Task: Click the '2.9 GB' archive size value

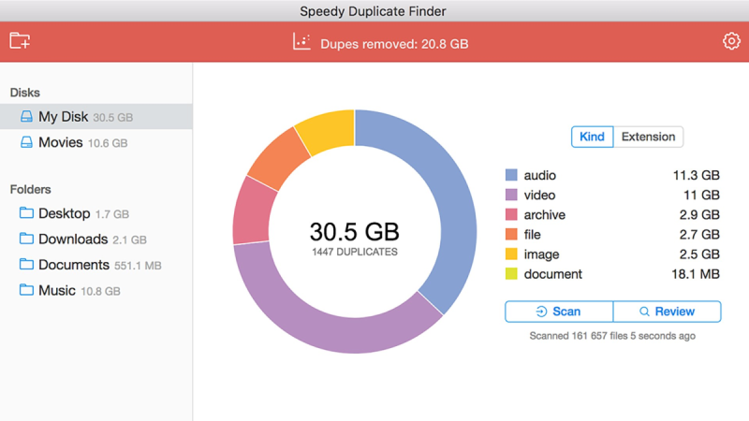Action: (699, 215)
